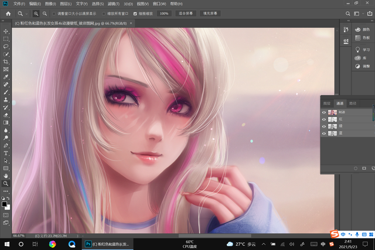
Task: Expand the status bar info arrow
Action: click(77, 236)
